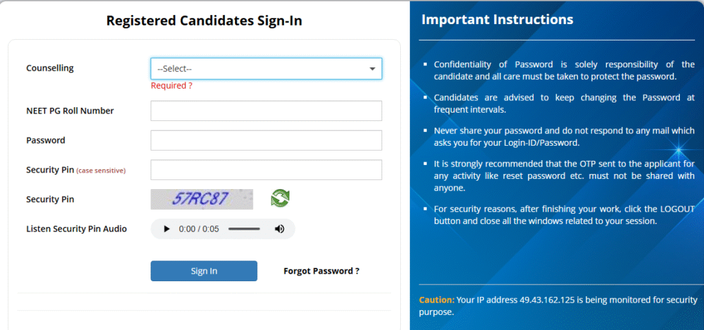Click the Caution IP address notice
The height and width of the screenshot is (330, 704).
558,306
